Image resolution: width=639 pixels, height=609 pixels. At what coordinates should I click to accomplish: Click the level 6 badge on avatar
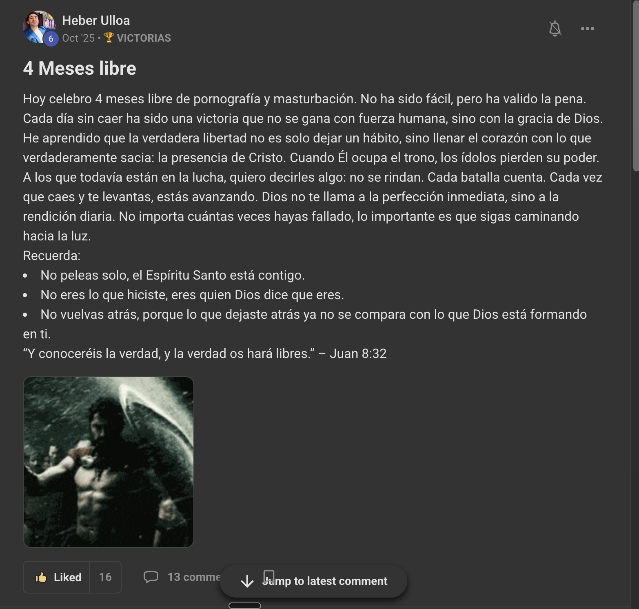tap(51, 39)
